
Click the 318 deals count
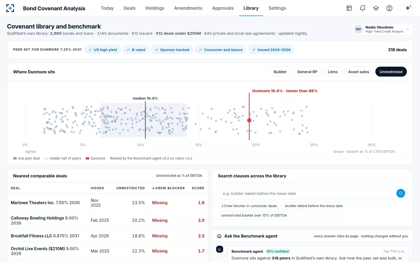[x=397, y=50]
